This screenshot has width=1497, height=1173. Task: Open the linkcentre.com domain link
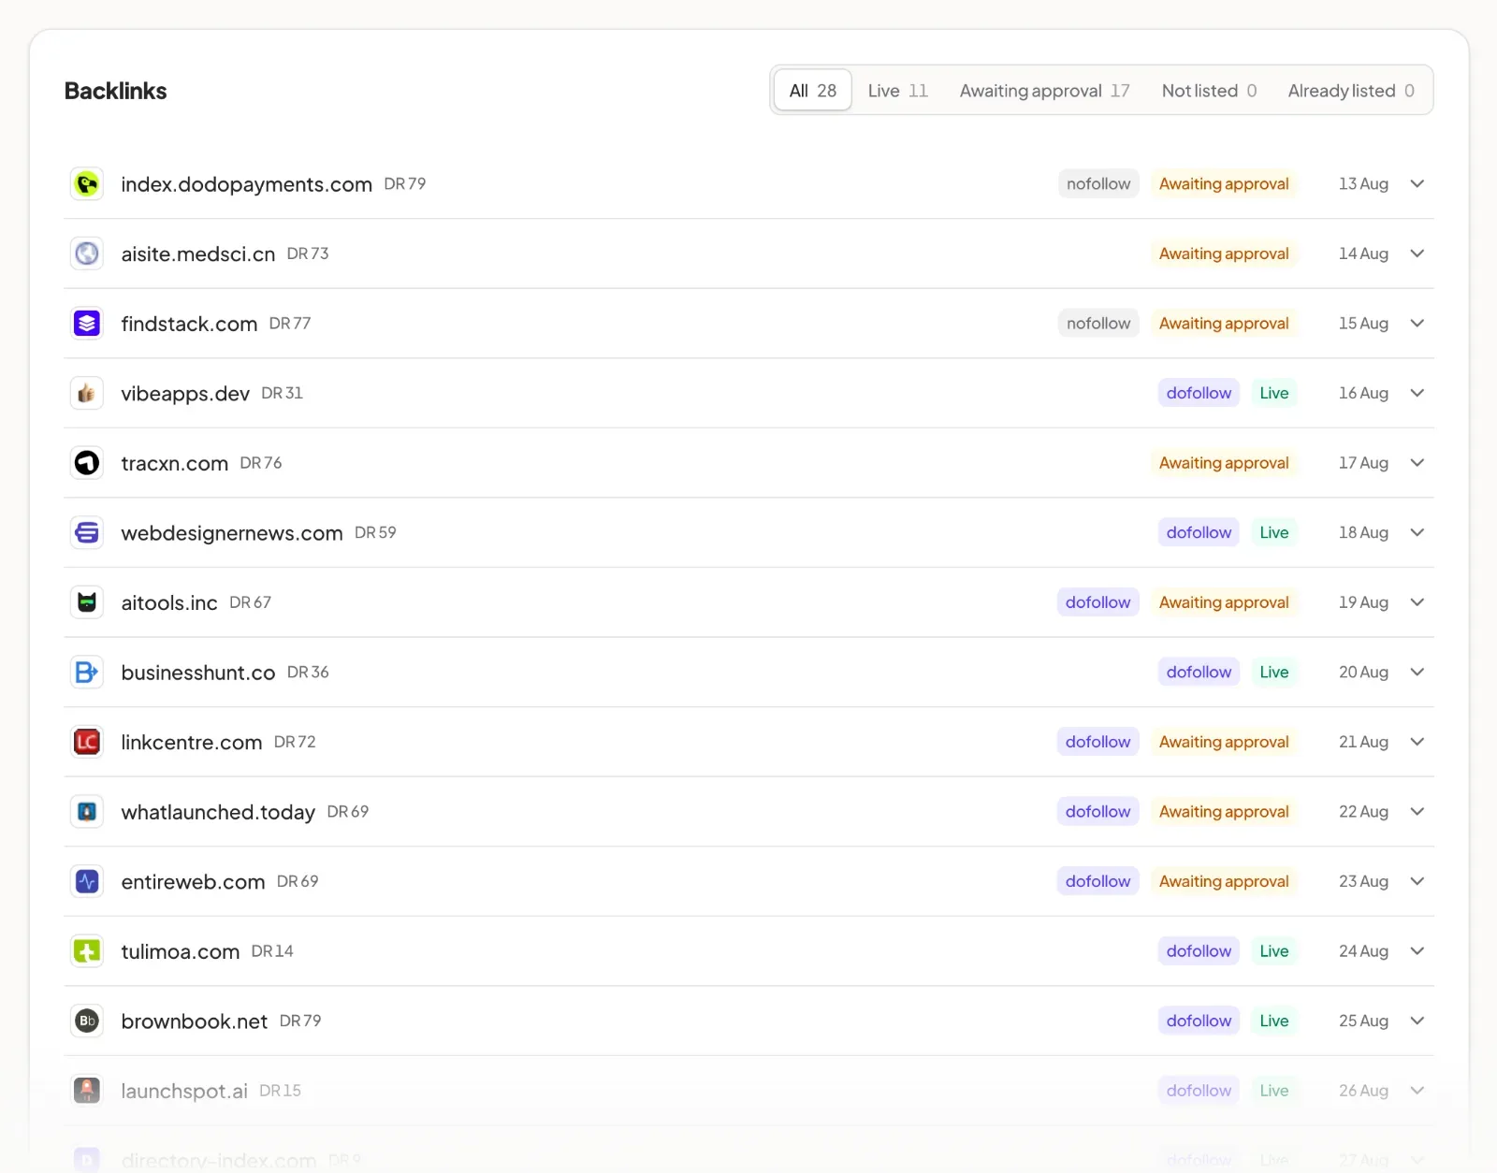coord(192,742)
